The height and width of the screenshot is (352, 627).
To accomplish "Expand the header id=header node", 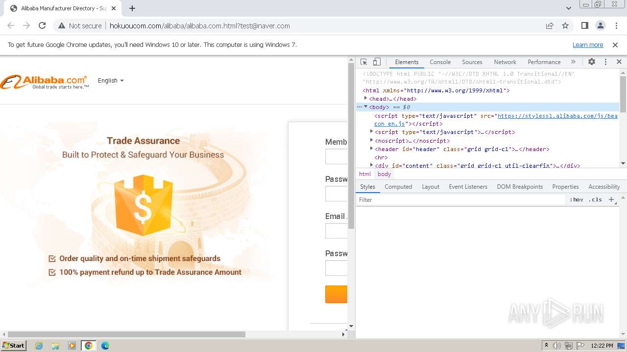I will pyautogui.click(x=371, y=149).
